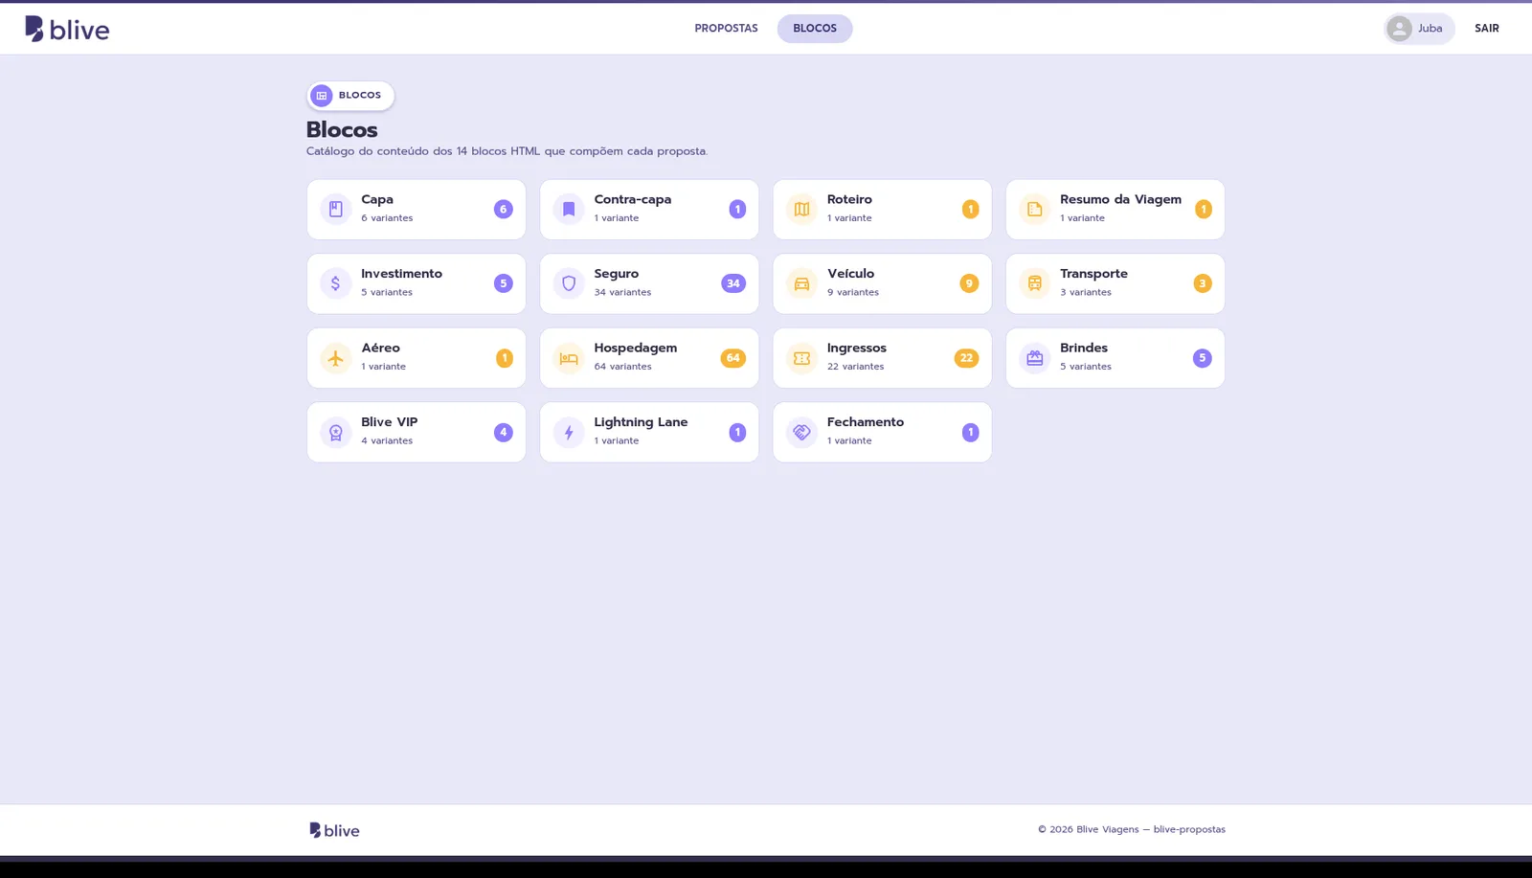Click the Brindes gift icon
This screenshot has height=878, width=1532.
(x=1034, y=358)
